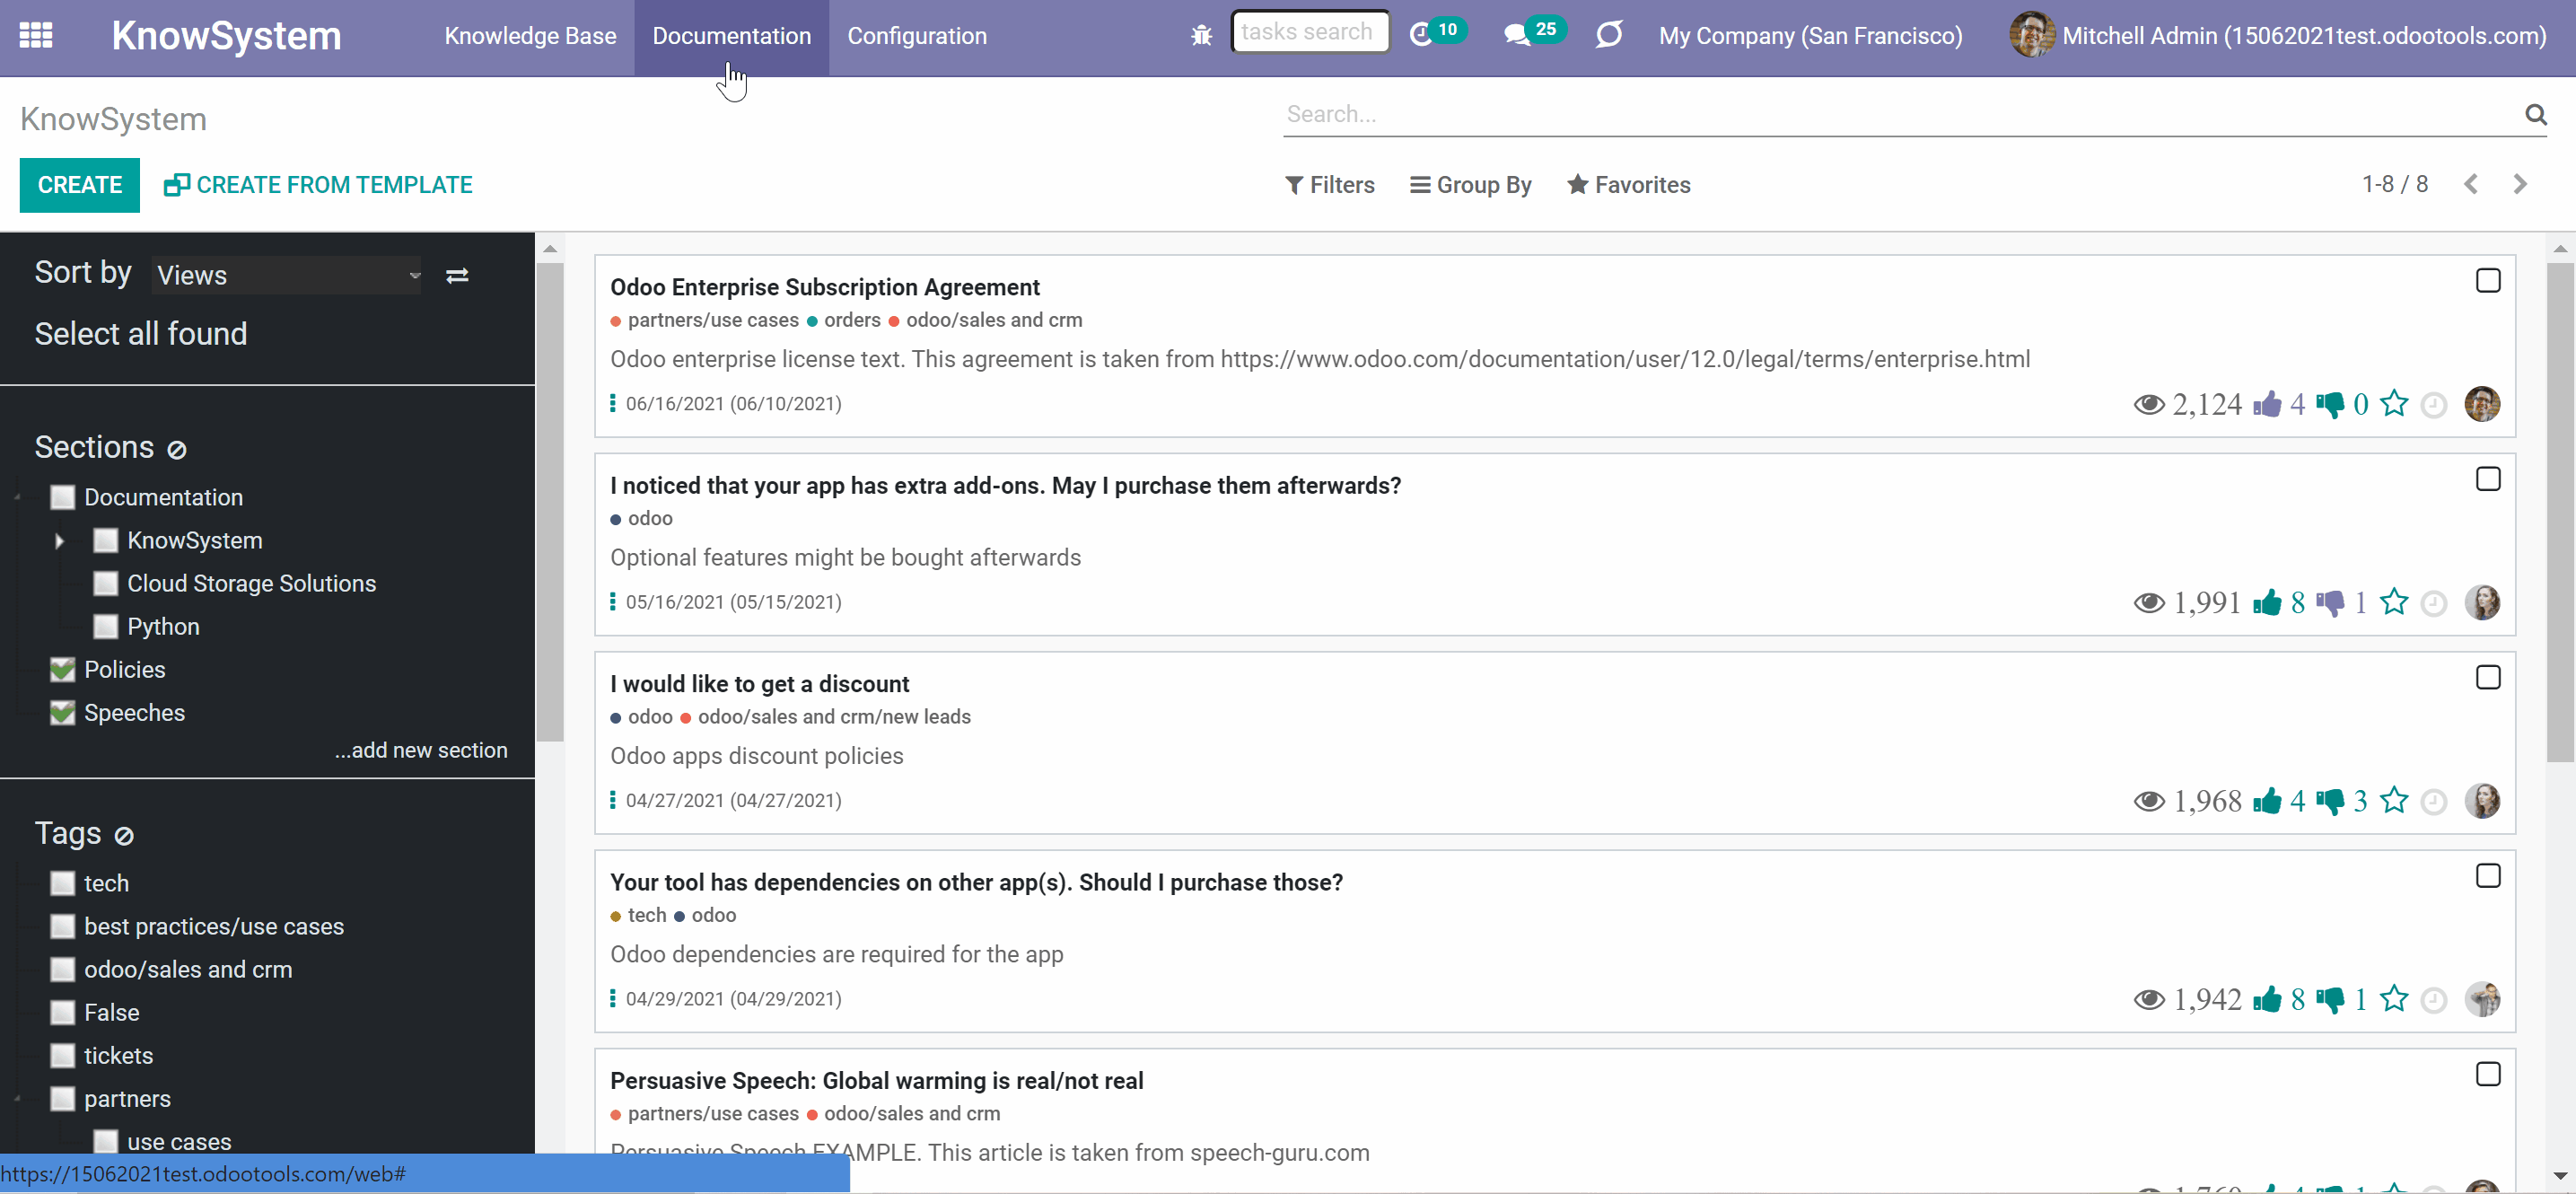Select the Odoo Enterprise Subscription Agreement article checkbox

click(x=2488, y=281)
